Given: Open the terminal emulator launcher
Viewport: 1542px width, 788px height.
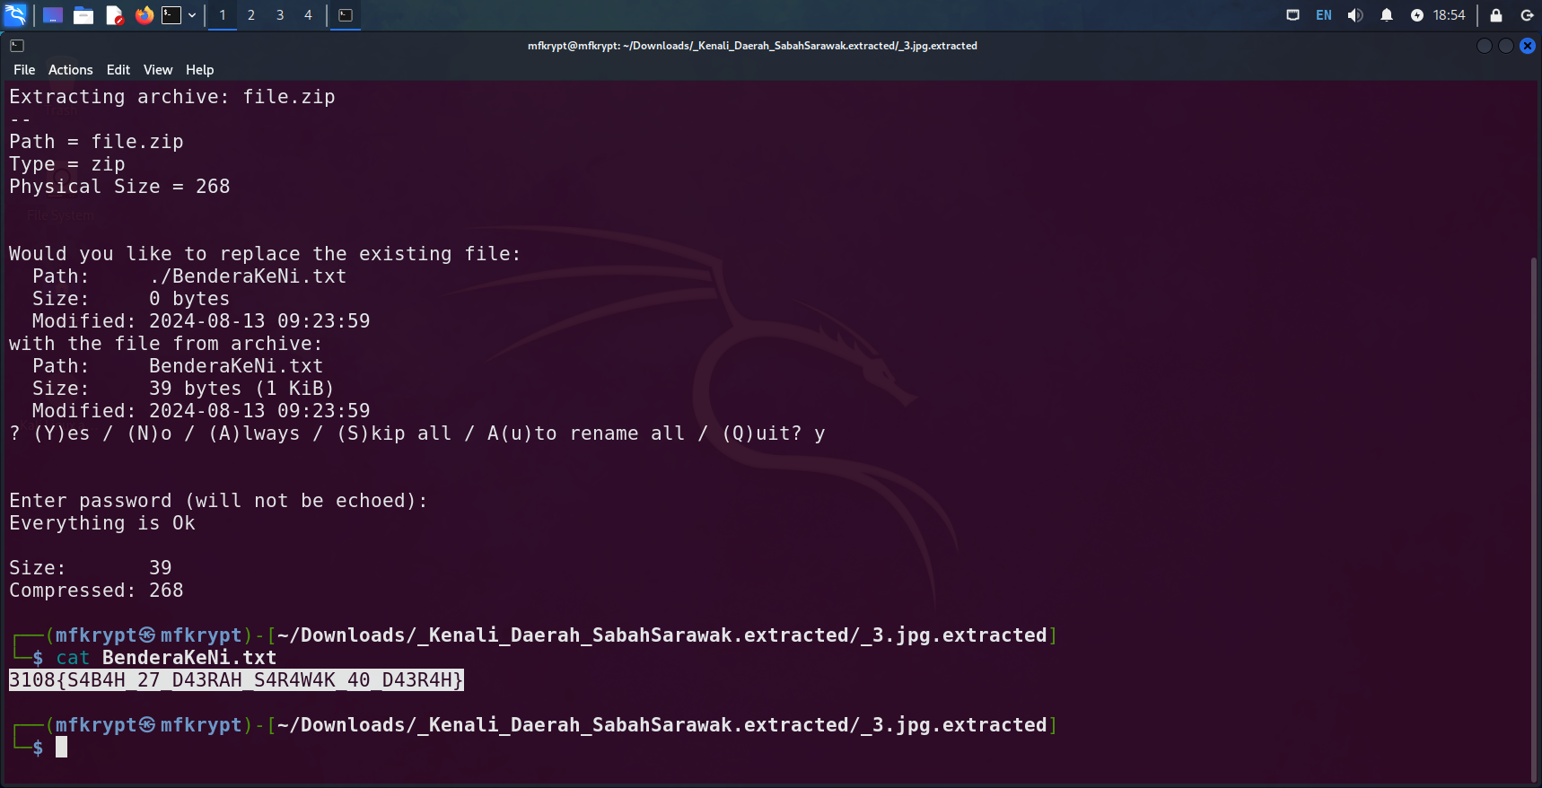Looking at the screenshot, I should pyautogui.click(x=171, y=15).
